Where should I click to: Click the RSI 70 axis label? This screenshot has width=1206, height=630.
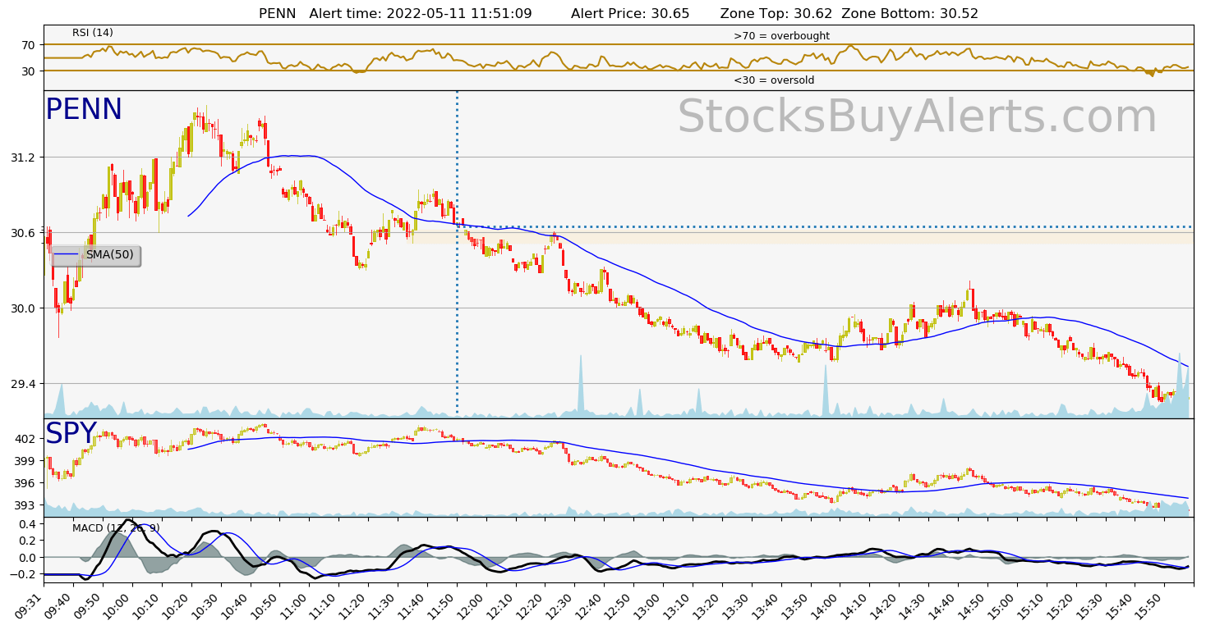pos(30,44)
